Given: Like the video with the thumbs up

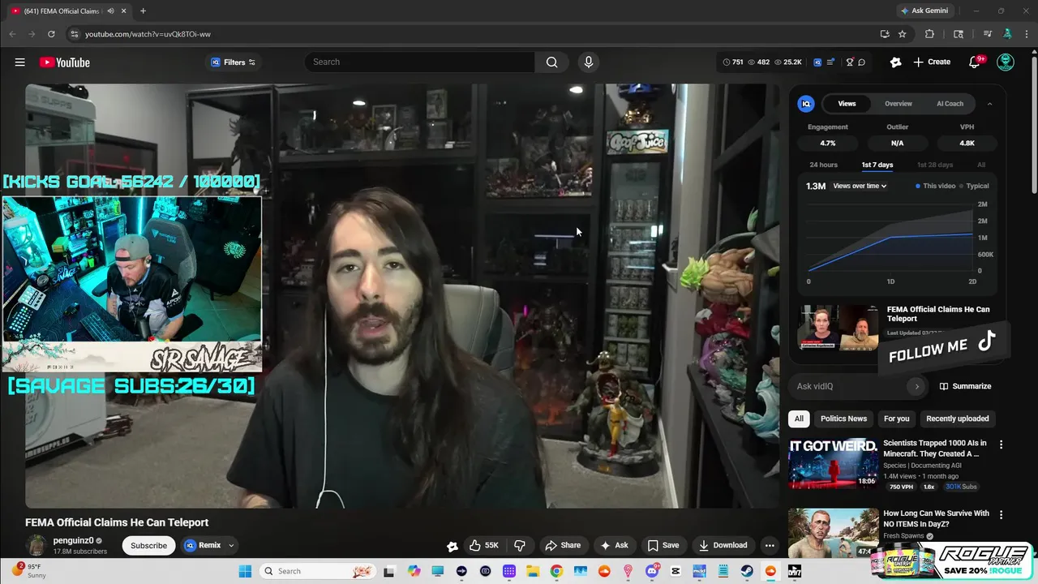Looking at the screenshot, I should pyautogui.click(x=484, y=545).
